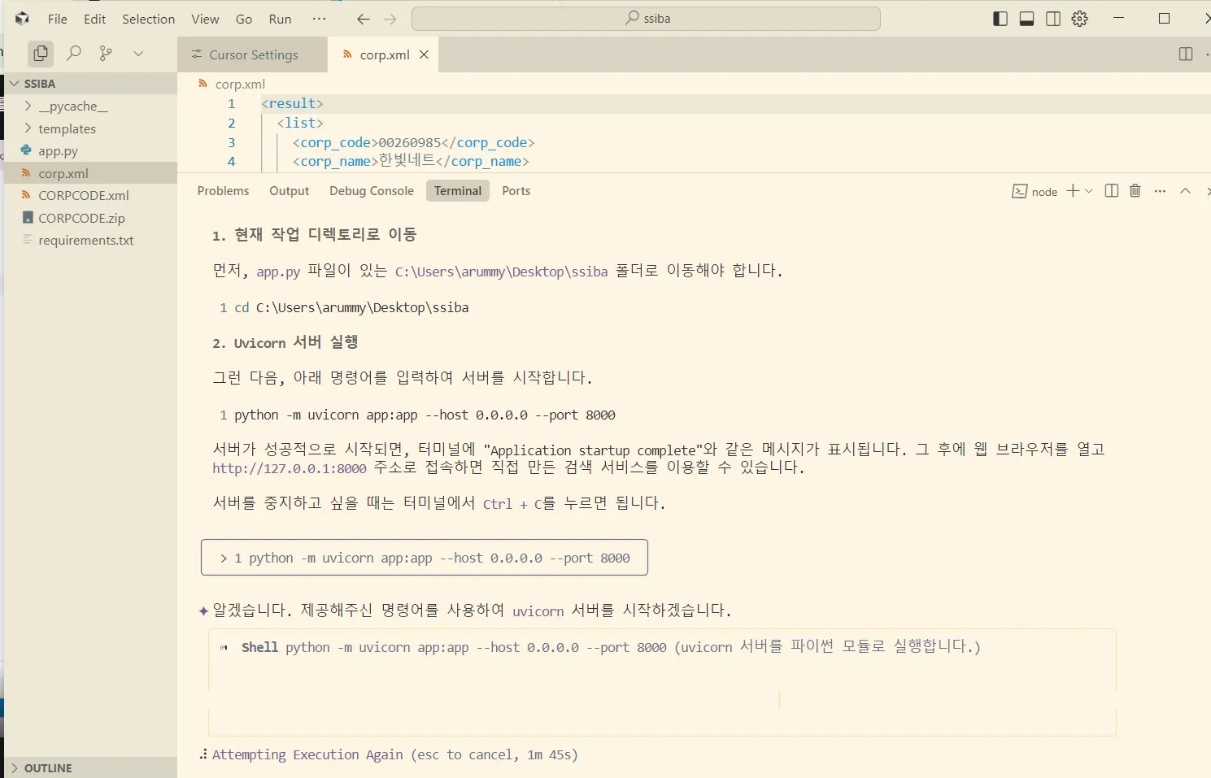The height and width of the screenshot is (778, 1211).
Task: Open the Run menu
Action: 280,19
